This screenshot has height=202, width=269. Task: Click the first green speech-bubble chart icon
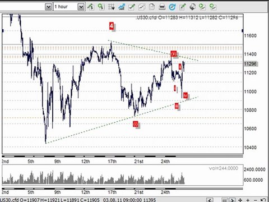tap(202, 7)
